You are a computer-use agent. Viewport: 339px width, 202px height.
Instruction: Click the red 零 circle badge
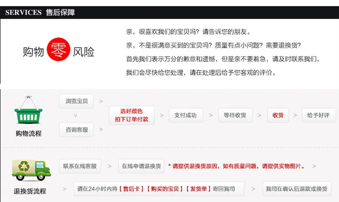tap(59, 49)
